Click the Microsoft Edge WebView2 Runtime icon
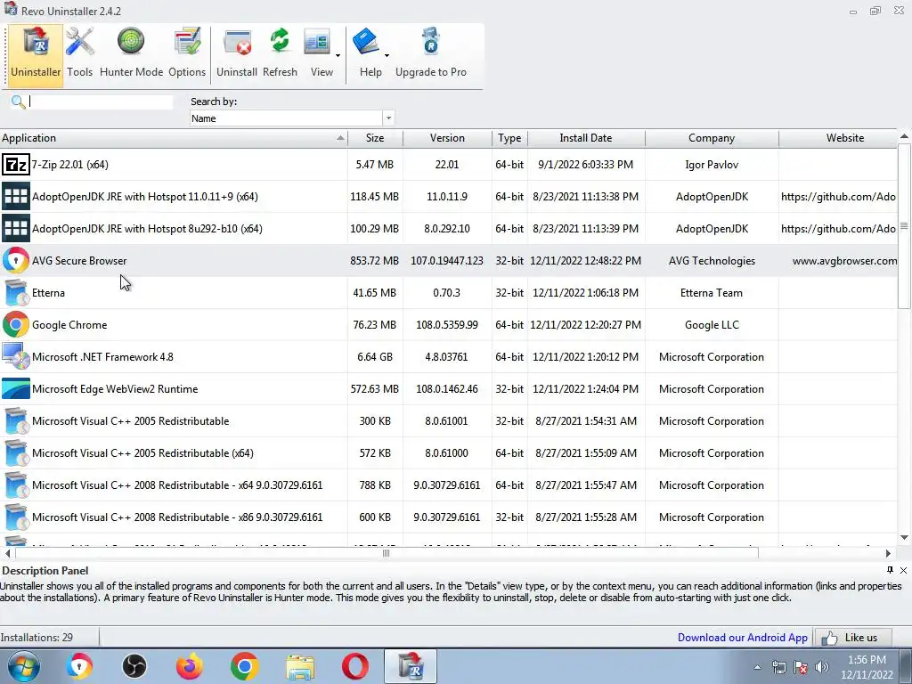This screenshot has height=684, width=912. (x=16, y=388)
